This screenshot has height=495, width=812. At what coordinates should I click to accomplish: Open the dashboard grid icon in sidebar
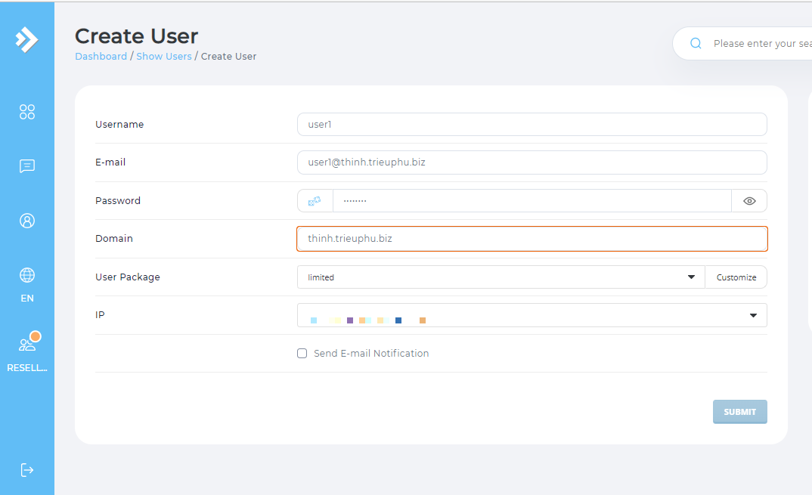27,112
